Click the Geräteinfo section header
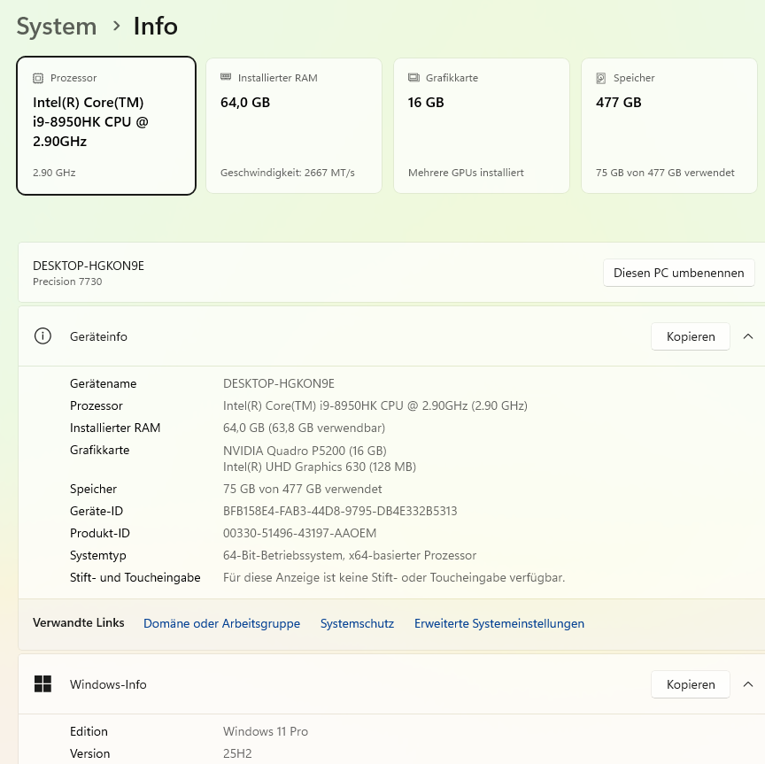 point(391,336)
